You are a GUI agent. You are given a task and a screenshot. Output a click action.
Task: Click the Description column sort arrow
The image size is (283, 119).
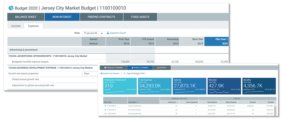(x=138, y=102)
